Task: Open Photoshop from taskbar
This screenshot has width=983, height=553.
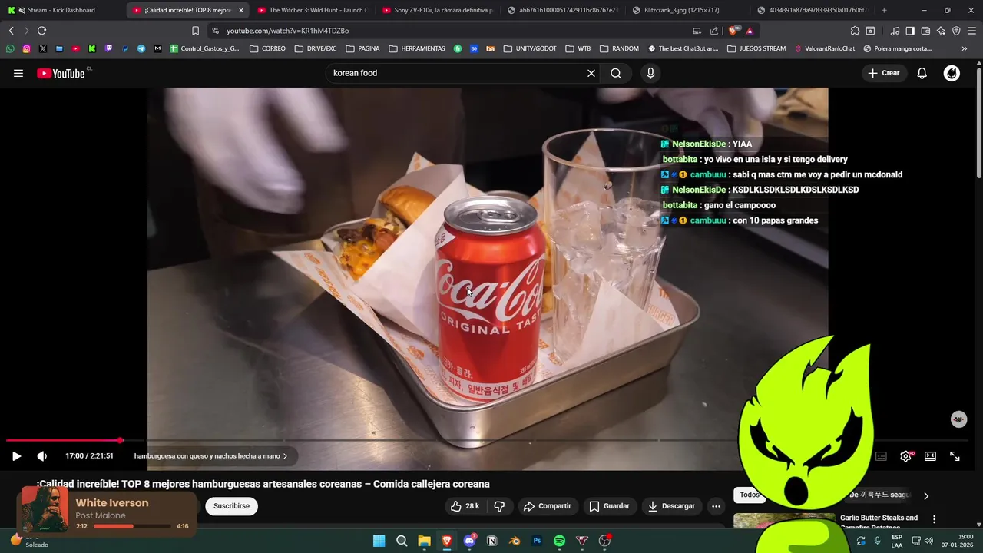Action: (537, 541)
